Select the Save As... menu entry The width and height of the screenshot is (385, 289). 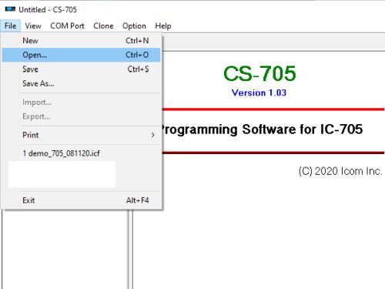[x=81, y=83]
